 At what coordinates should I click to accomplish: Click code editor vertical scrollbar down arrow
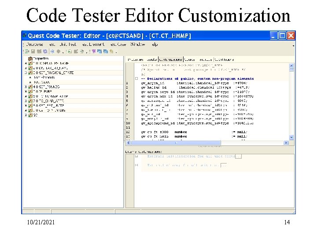tap(291, 137)
